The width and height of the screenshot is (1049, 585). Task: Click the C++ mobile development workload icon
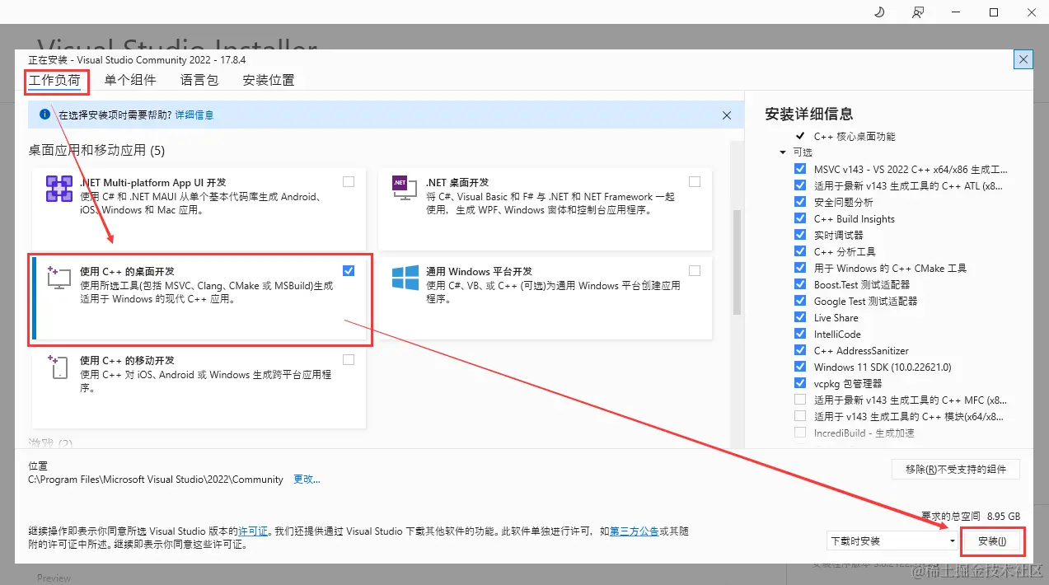[x=58, y=367]
